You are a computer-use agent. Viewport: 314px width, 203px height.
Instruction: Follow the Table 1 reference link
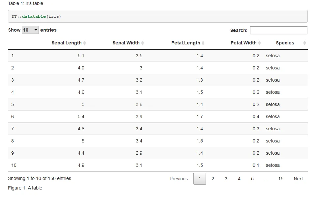point(22,3)
